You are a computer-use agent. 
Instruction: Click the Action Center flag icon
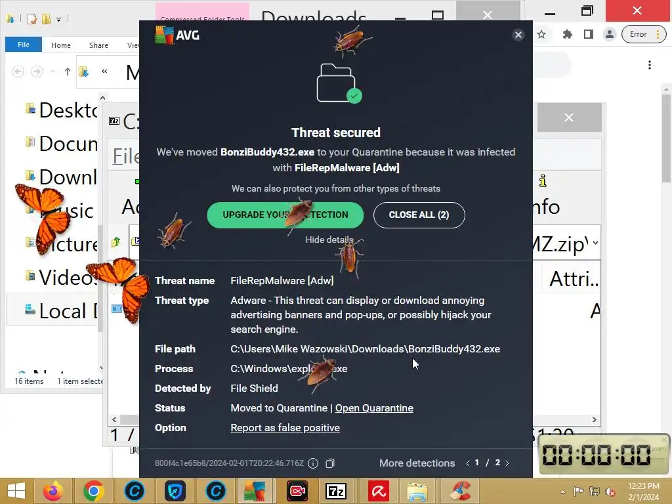click(578, 491)
